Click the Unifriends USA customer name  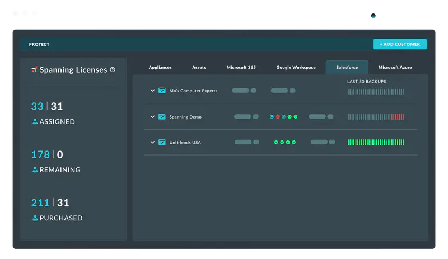pyautogui.click(x=185, y=142)
